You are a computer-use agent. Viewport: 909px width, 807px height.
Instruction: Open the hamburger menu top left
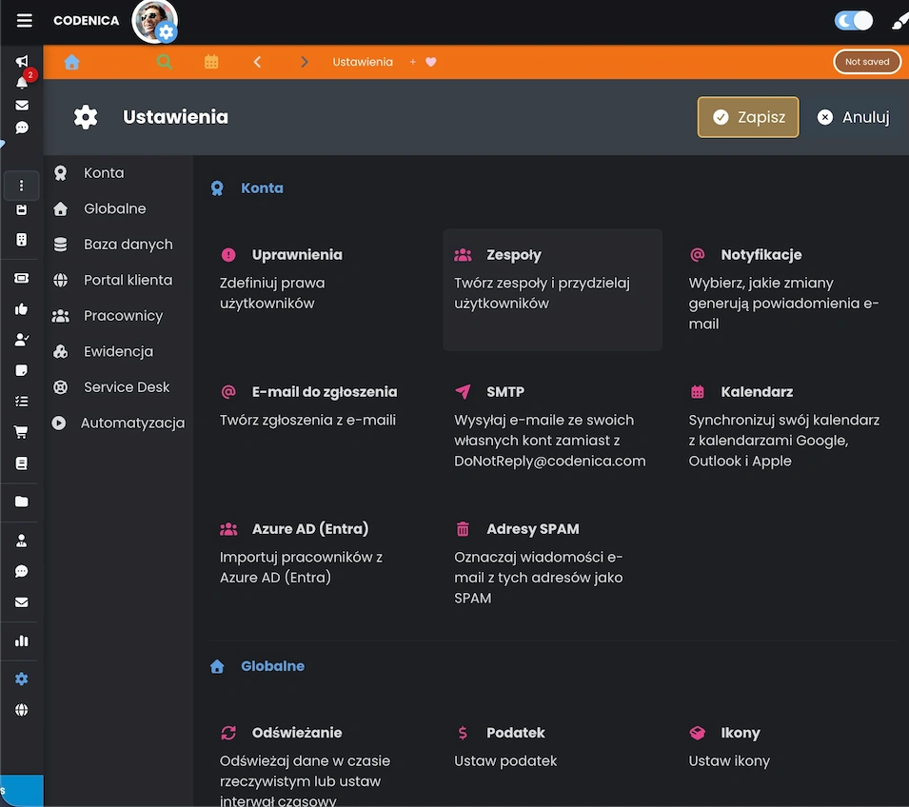24,20
